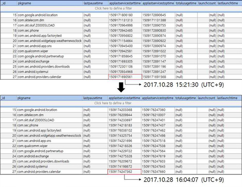242x187 pixels.
Task: Click _id column header in lower grid
Action: point(8,98)
